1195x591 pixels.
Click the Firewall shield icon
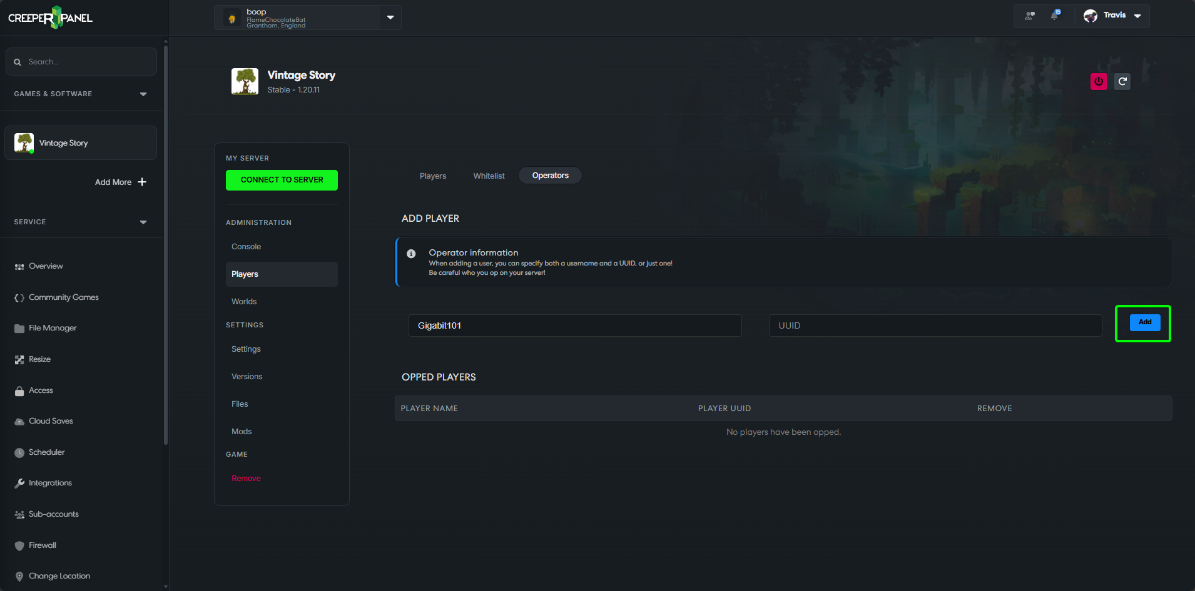pos(19,545)
